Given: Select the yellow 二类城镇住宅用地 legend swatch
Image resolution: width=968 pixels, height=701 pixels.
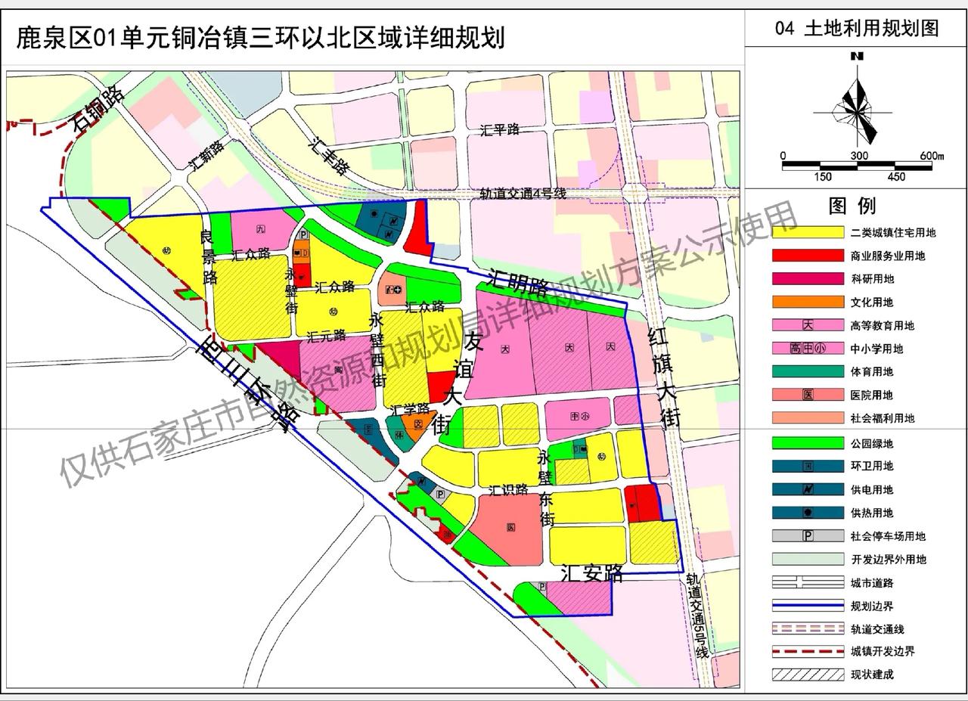Looking at the screenshot, I should [808, 232].
